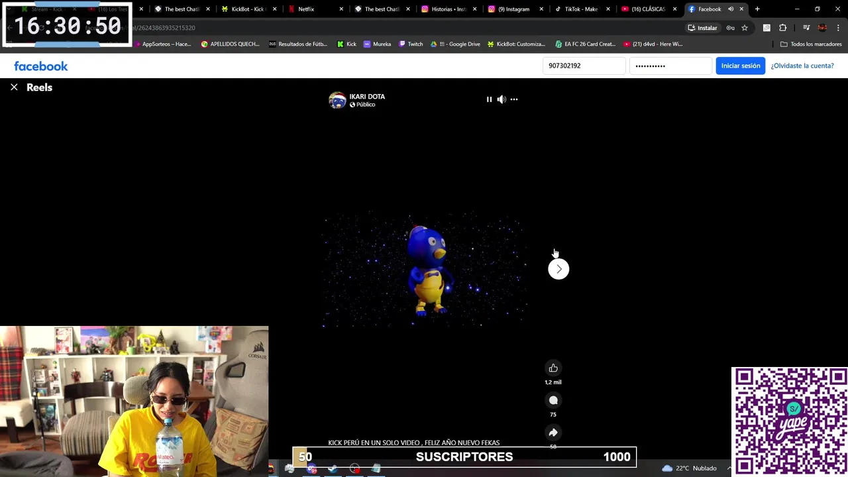Click the dancing character reel video
The height and width of the screenshot is (477, 848).
point(424,270)
